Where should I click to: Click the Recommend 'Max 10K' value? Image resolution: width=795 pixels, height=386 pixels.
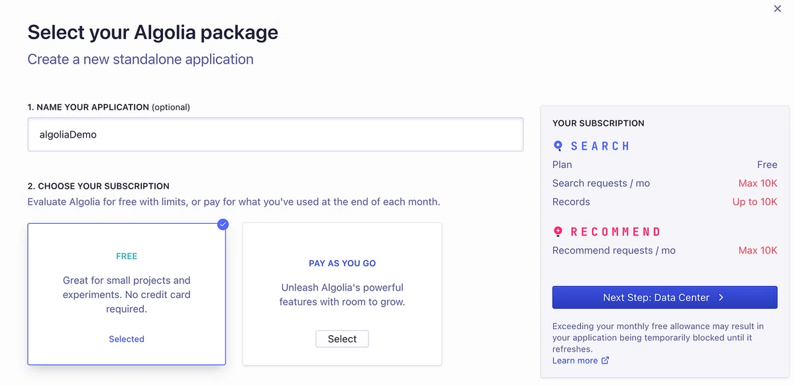click(x=758, y=250)
